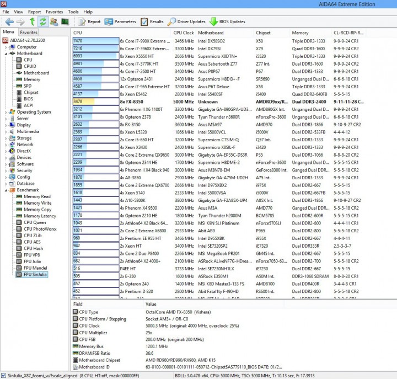397x379 pixels.
Task: Expand the Operating System node
Action: click(x=6, y=112)
